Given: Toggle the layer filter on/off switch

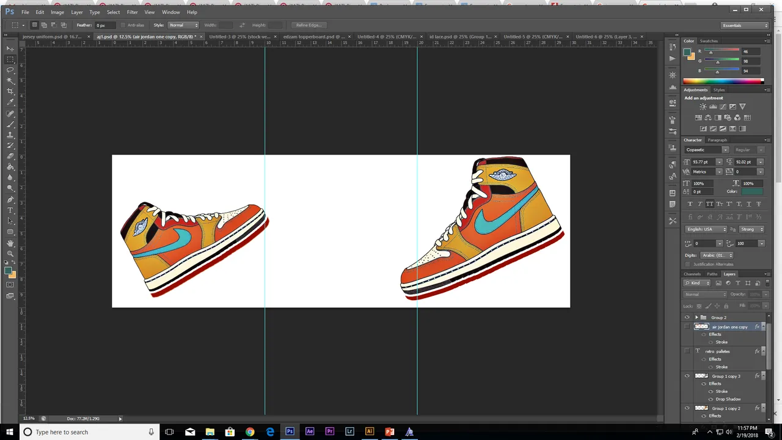Looking at the screenshot, I should point(766,283).
